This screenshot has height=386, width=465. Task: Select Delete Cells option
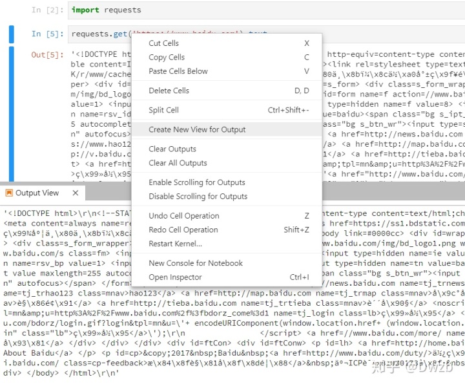227,91
